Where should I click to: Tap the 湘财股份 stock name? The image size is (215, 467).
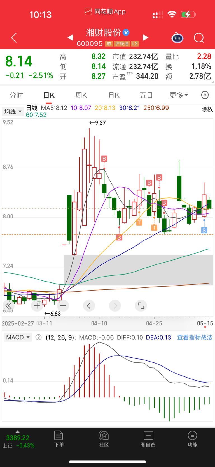coord(103,33)
